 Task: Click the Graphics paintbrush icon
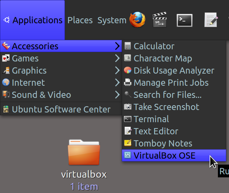(6, 70)
